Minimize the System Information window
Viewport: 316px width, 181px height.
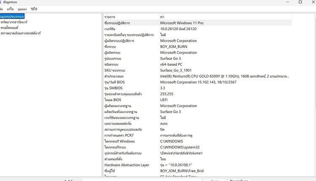[x=281, y=3]
